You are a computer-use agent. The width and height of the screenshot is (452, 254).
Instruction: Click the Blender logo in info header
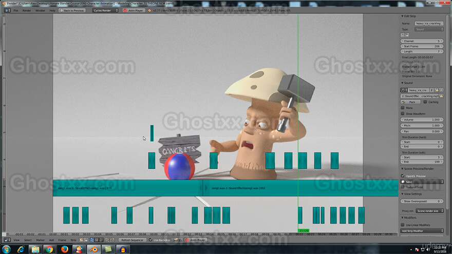149,10
